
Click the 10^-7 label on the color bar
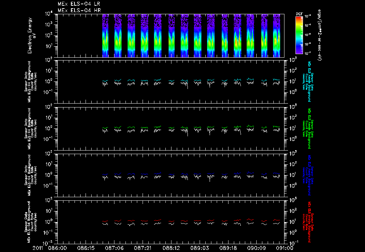tap(308, 53)
